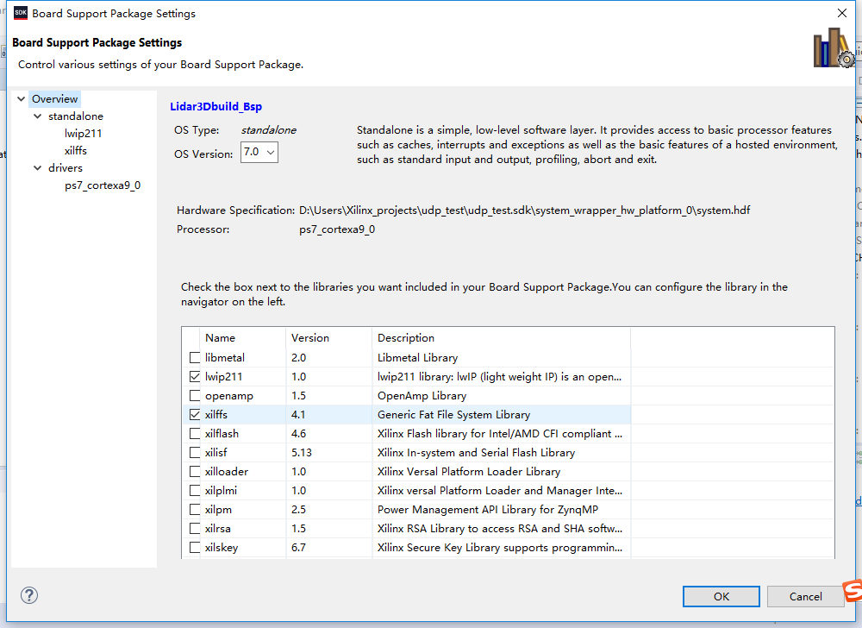Click the SDK icon in the title bar
This screenshot has width=862, height=628.
pyautogui.click(x=20, y=13)
